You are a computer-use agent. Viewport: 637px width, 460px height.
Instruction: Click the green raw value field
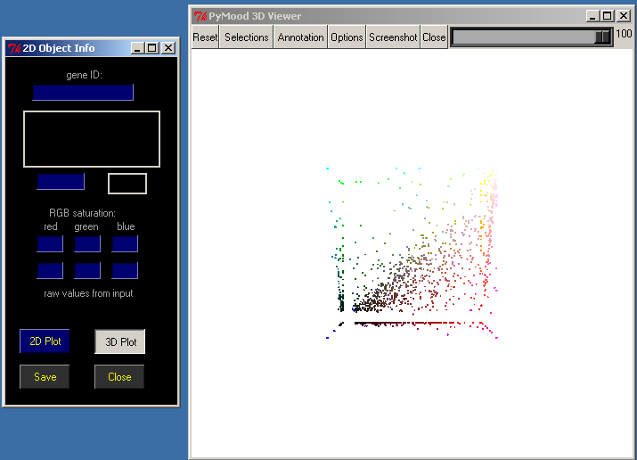click(x=87, y=271)
